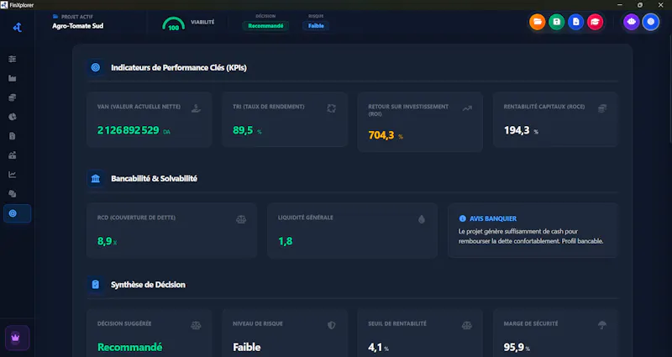Click the Agro-Tomate Sud project name
This screenshot has width=672, height=357.
click(x=77, y=26)
